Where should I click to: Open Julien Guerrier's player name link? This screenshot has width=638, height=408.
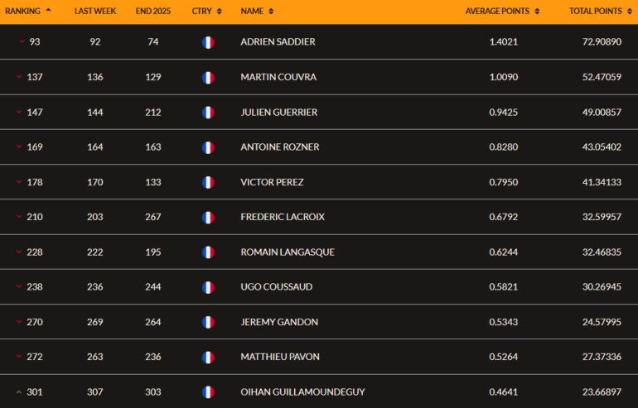point(278,113)
